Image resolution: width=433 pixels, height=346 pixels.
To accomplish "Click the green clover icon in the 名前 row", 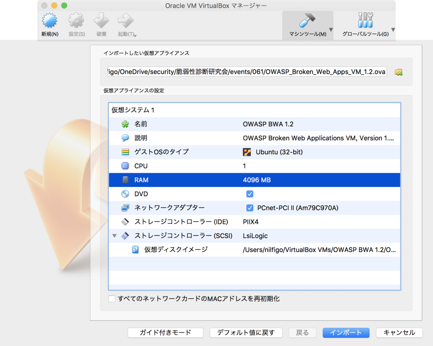I will click(125, 124).
